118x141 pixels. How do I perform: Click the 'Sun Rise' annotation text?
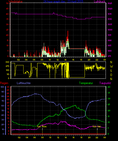point(42,127)
